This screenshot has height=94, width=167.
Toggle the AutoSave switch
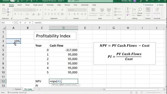[13, 1]
